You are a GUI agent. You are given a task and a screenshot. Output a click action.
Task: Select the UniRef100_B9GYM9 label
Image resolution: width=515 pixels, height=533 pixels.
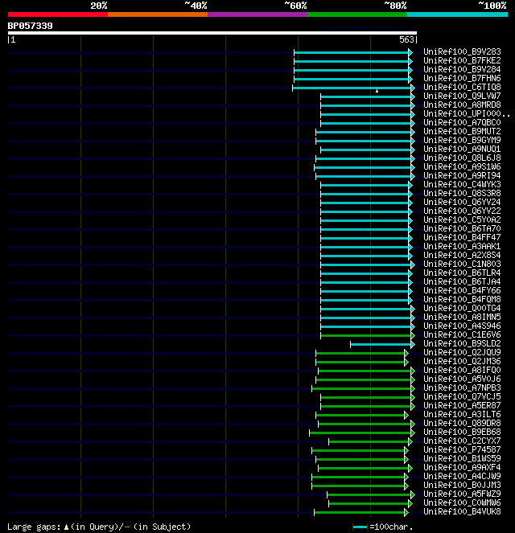click(x=462, y=140)
